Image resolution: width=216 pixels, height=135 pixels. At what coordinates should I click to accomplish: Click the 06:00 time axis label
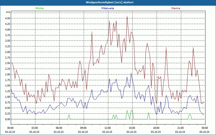[x=59, y=128]
